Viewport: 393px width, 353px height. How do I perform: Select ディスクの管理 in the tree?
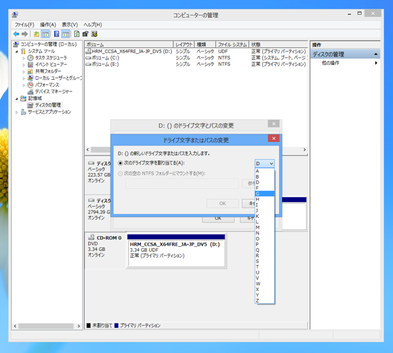pyautogui.click(x=48, y=105)
